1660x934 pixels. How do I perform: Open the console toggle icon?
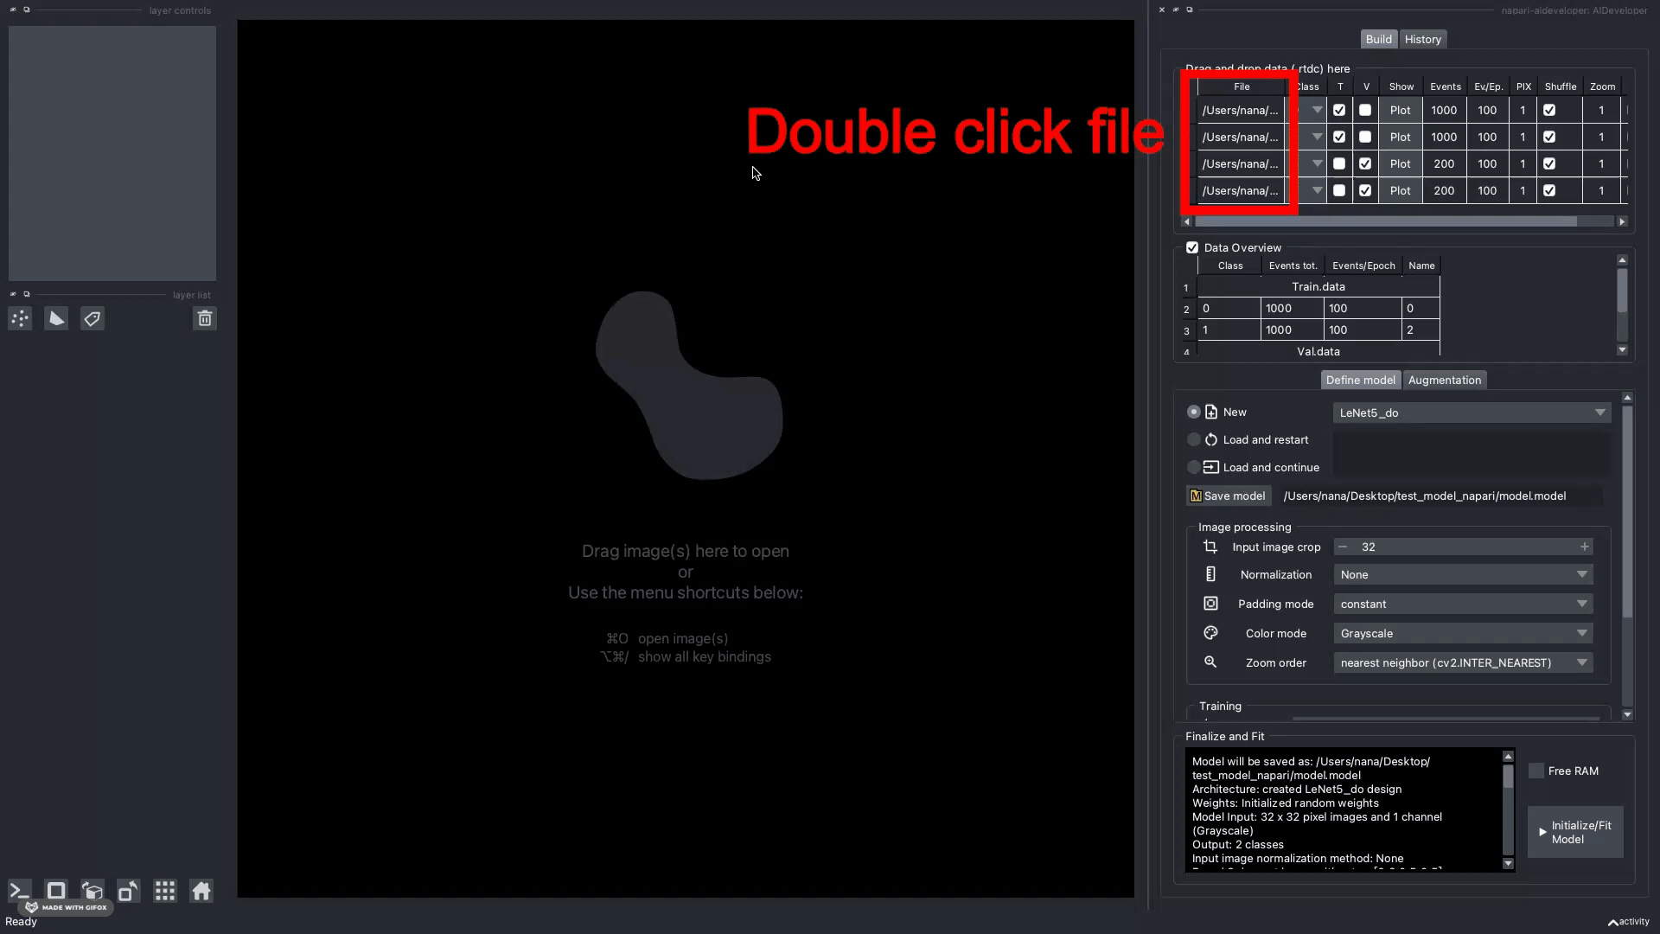pos(19,891)
